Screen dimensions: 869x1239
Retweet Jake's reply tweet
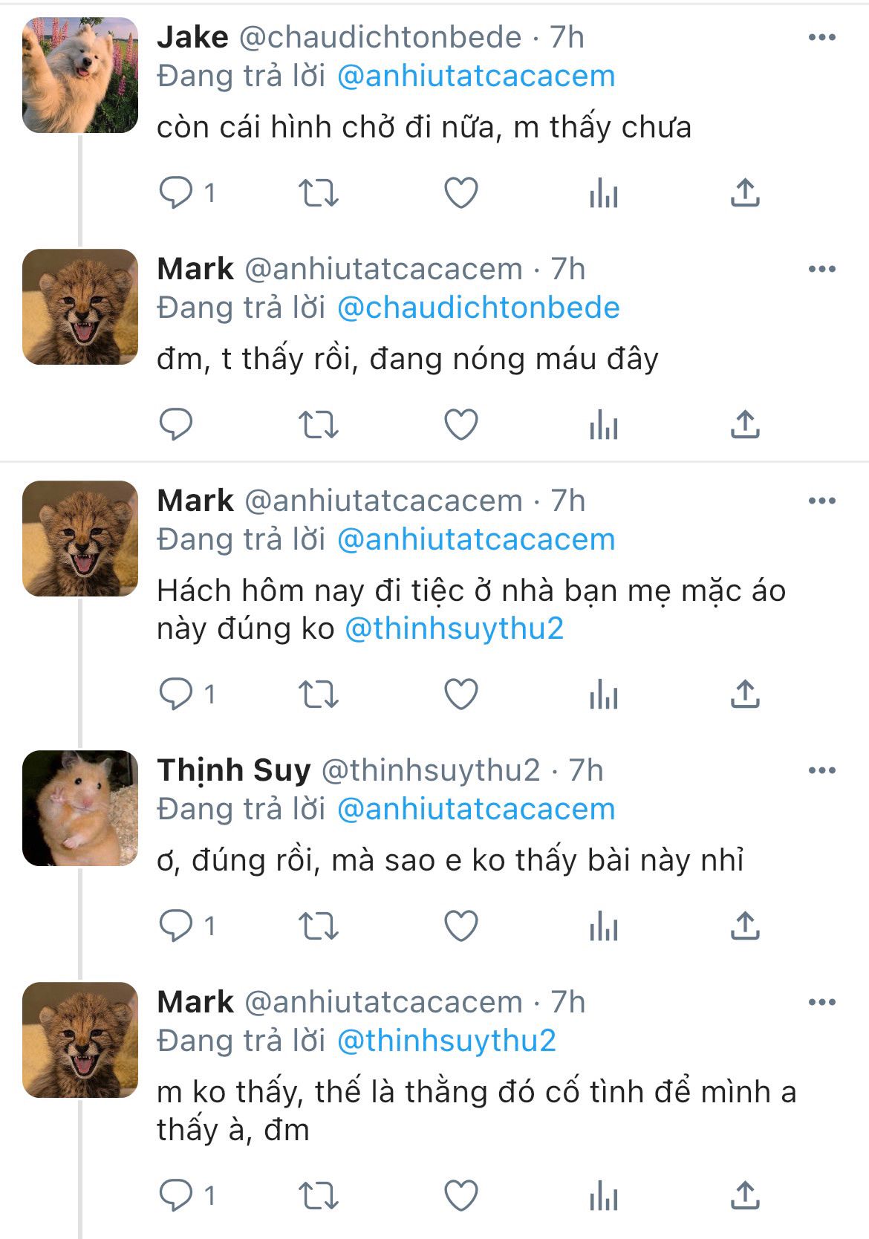pos(318,193)
